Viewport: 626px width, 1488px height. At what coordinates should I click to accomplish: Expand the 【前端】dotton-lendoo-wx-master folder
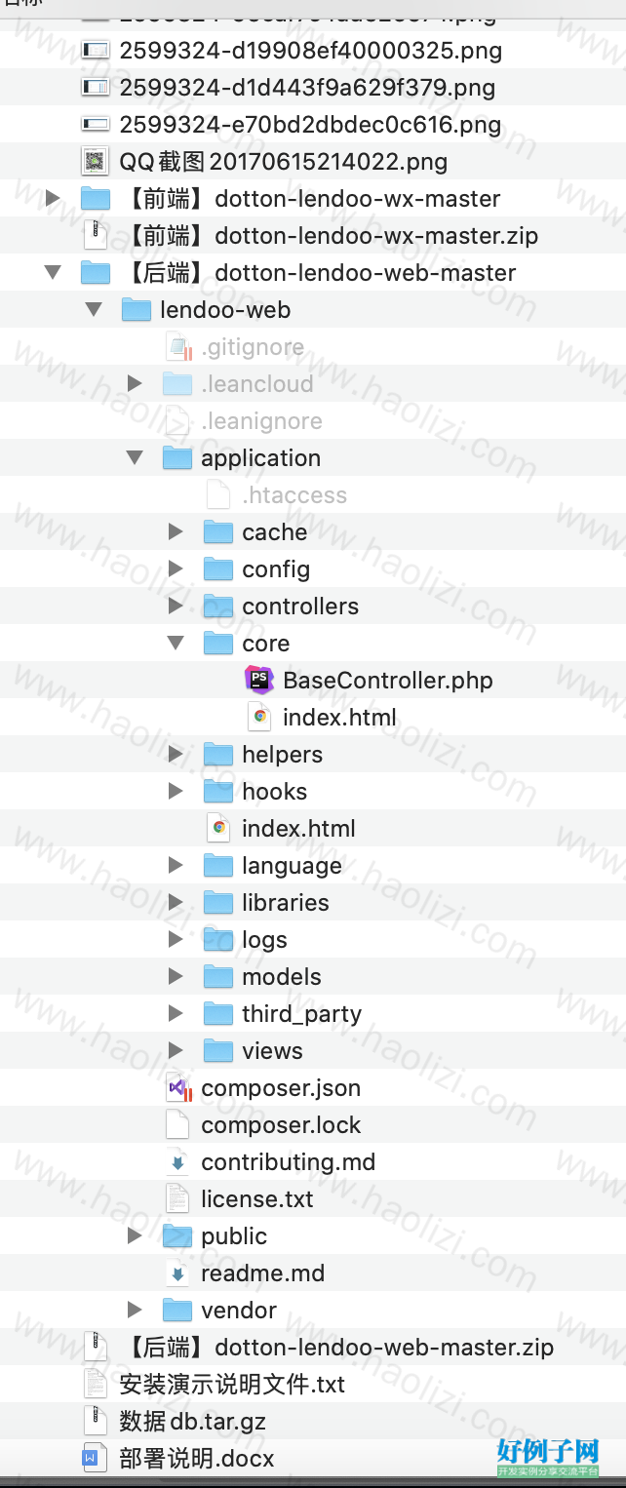(53, 198)
